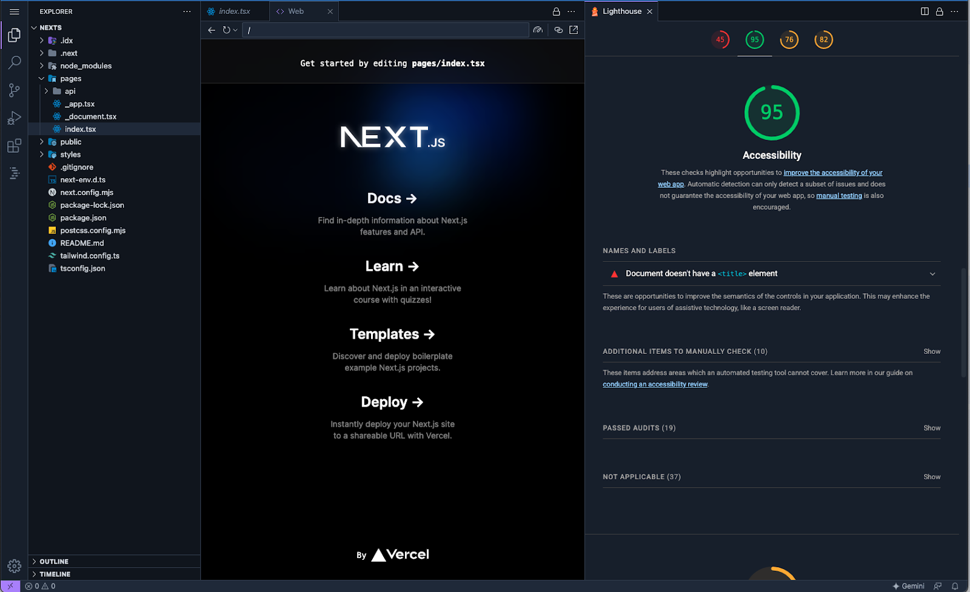This screenshot has height=592, width=970.
Task: Open the Run and Debug view
Action: (15, 118)
